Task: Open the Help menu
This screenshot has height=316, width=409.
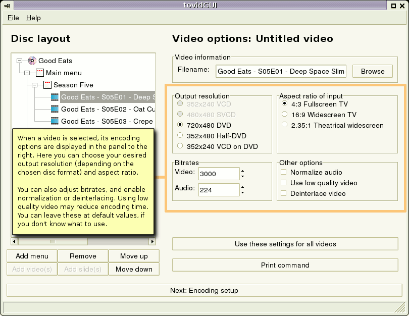Action: coord(33,18)
